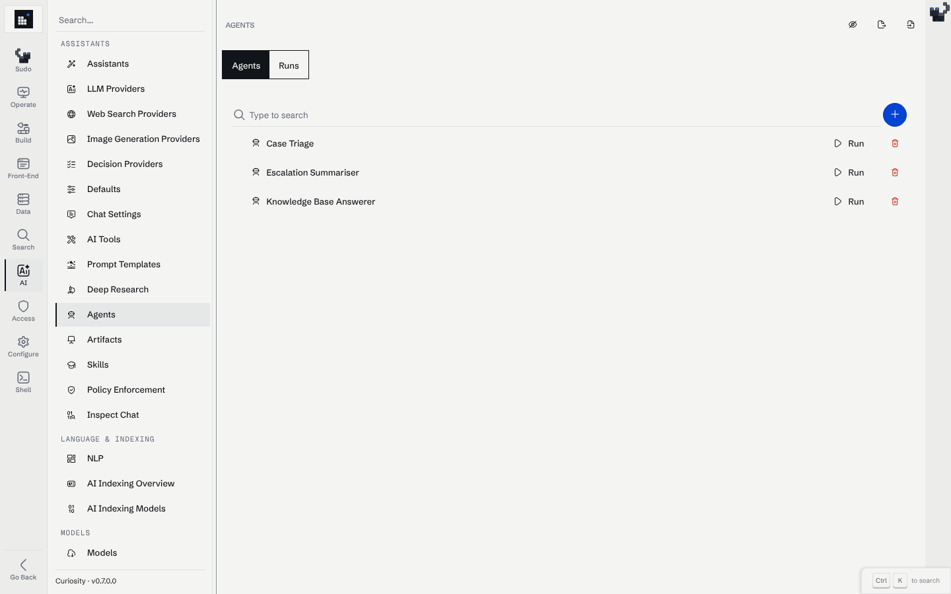Open the Sudo workspace in the left rail
951x594 pixels.
coord(23,61)
